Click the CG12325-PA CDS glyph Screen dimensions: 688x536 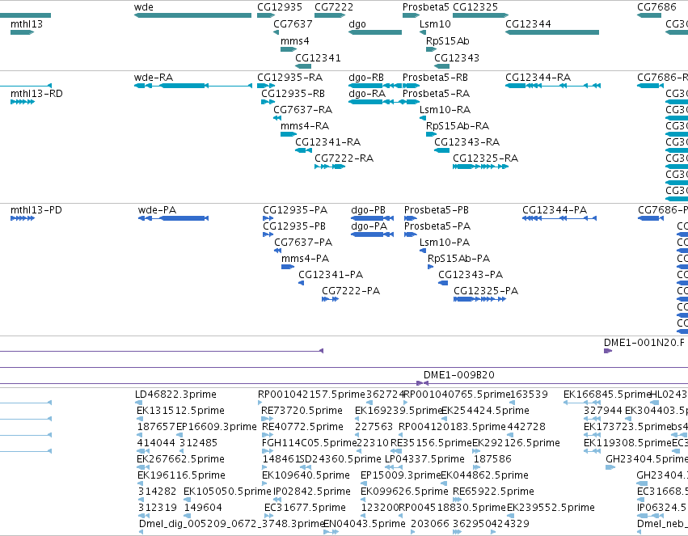(479, 299)
